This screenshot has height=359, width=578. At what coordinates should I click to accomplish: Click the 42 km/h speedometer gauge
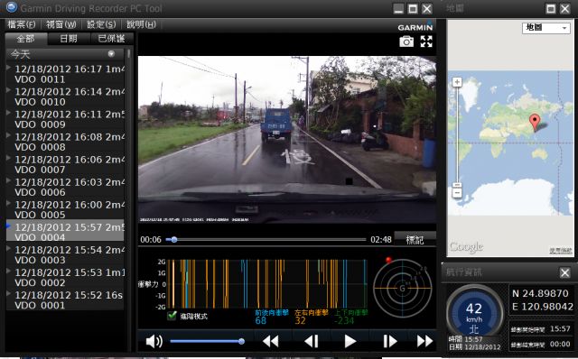tap(474, 313)
